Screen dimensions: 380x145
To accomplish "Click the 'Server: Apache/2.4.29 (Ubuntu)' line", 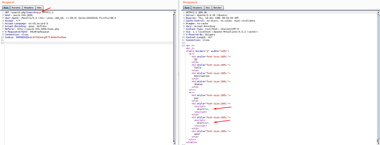I will (x=207, y=15).
